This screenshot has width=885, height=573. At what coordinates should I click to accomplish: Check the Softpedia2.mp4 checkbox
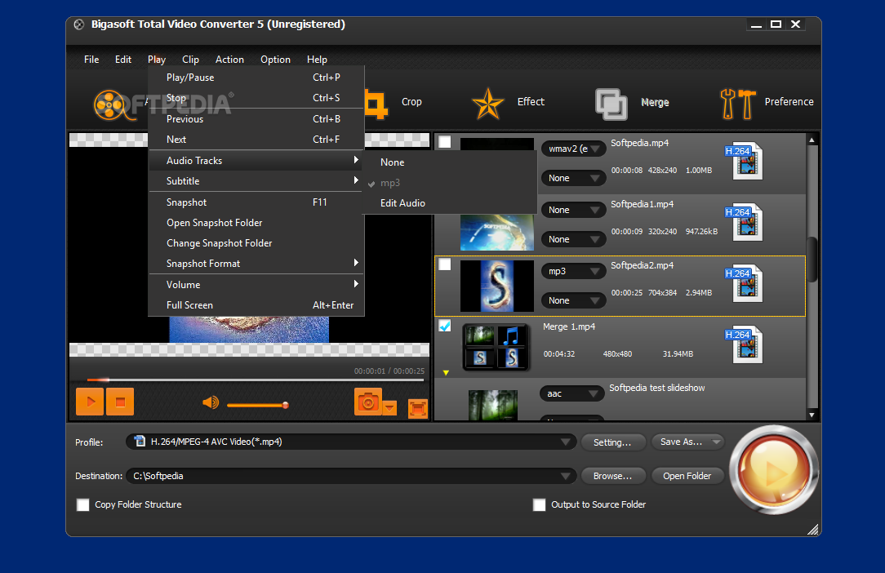click(x=445, y=264)
